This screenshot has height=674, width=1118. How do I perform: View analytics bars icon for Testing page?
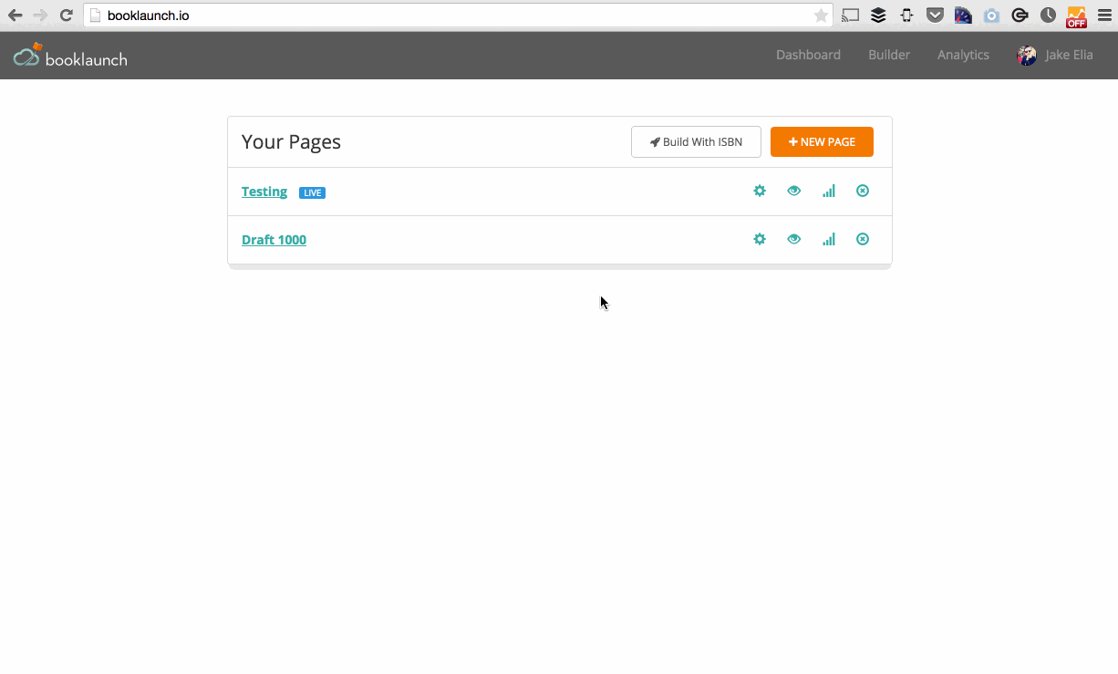pyautogui.click(x=829, y=191)
